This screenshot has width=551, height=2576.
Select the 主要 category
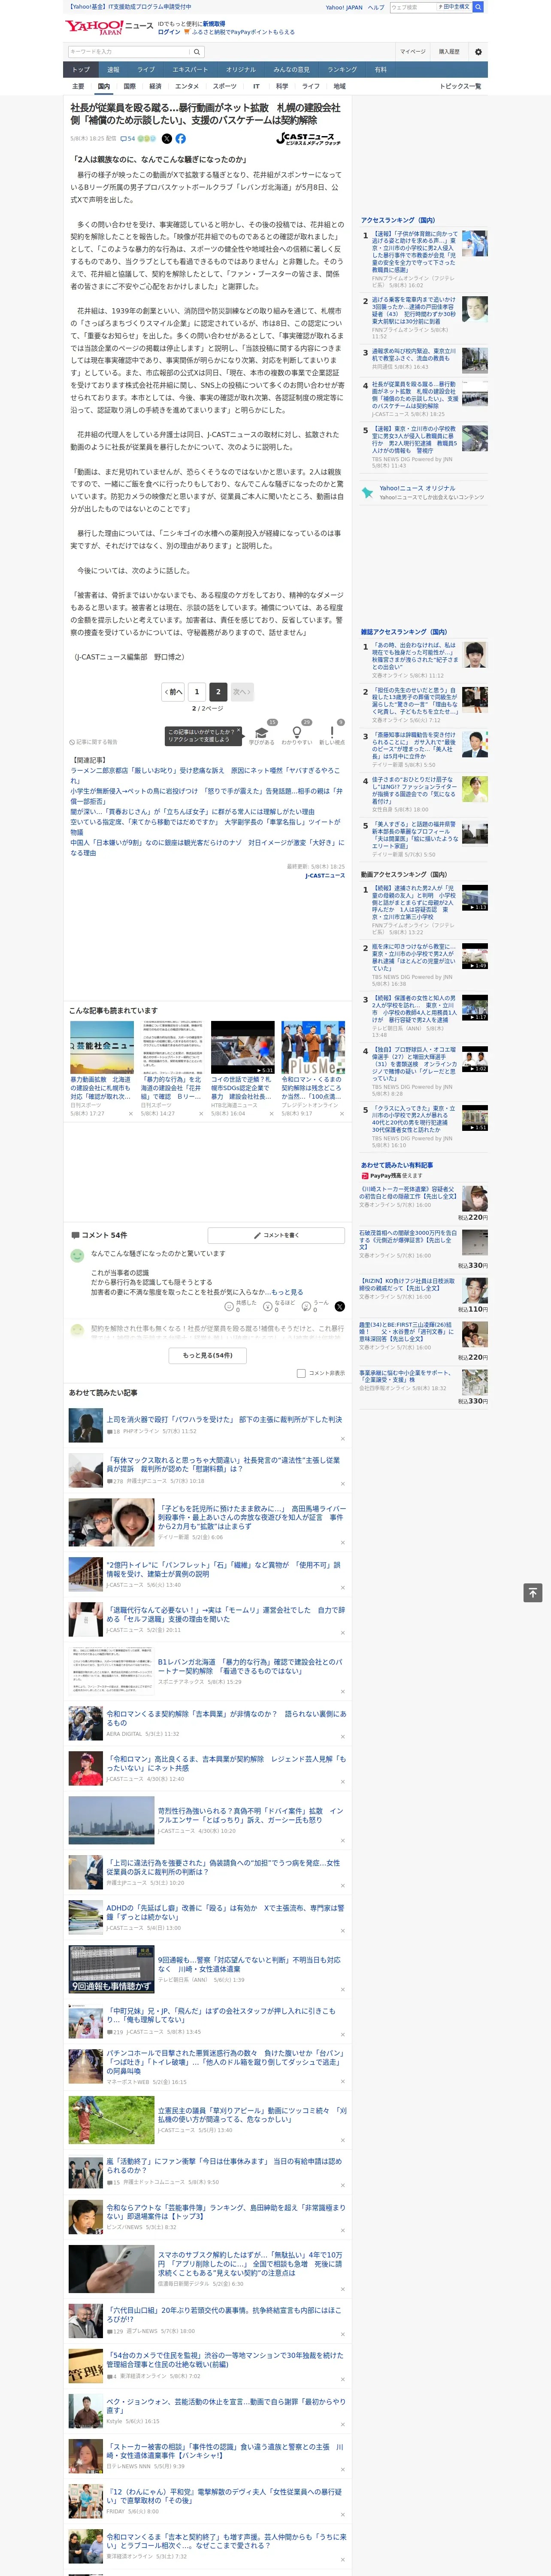[x=78, y=86]
